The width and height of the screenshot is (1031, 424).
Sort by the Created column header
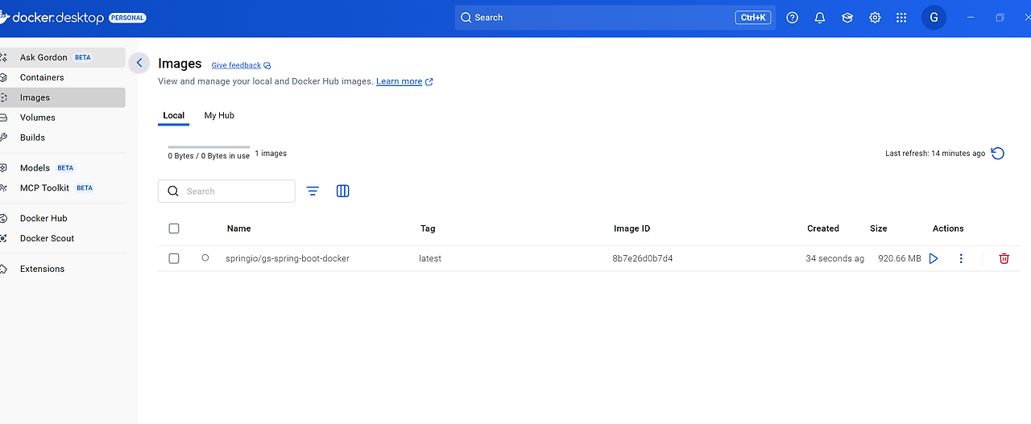coord(823,228)
